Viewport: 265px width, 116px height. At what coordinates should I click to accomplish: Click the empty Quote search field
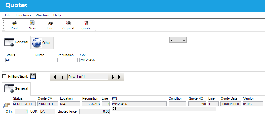(x=45, y=60)
